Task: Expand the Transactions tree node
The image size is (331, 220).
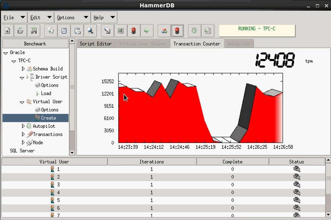Action: click(x=23, y=134)
